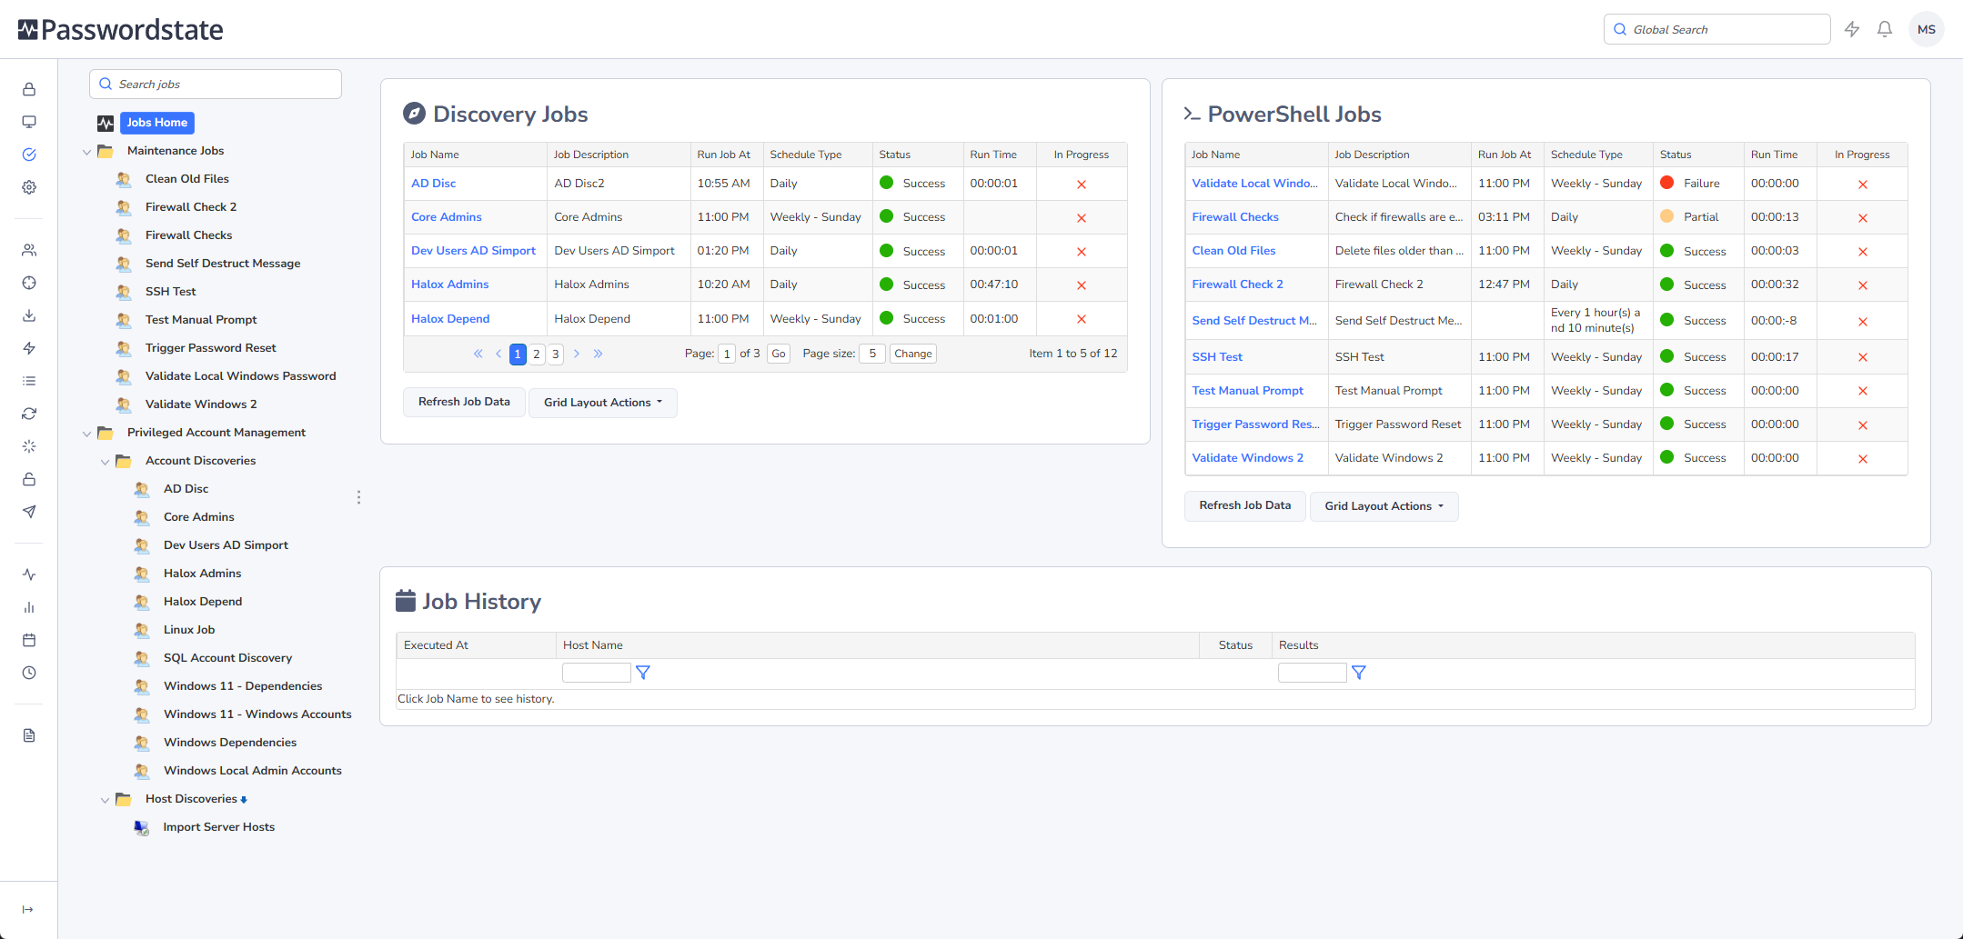Click the settings gear sidebar icon

[29, 187]
